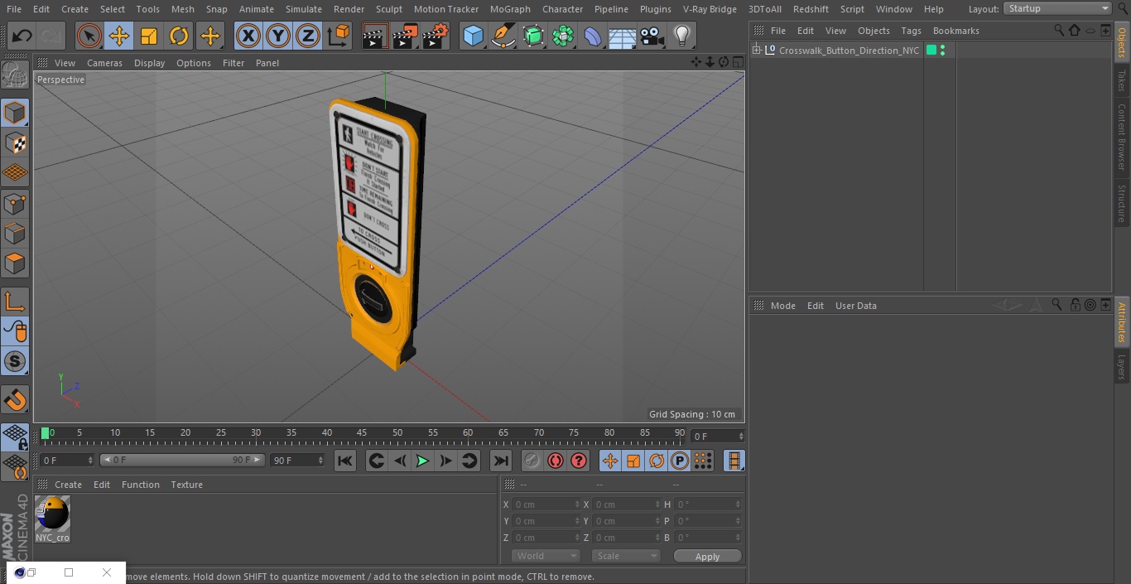Open the viewport Cameras menu

point(104,63)
